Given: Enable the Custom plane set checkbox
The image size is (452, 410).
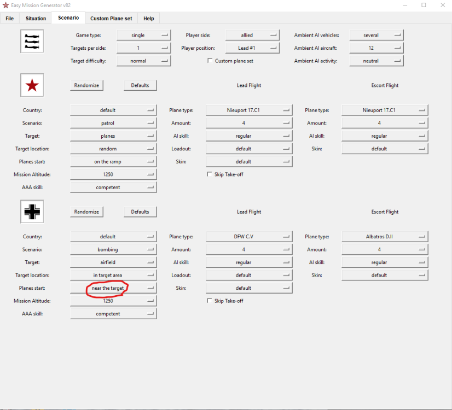Looking at the screenshot, I should (x=210, y=61).
